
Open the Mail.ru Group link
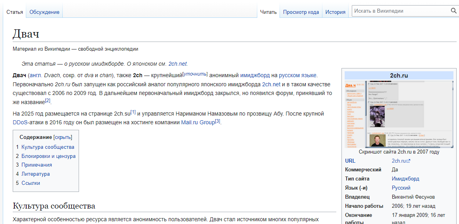(198, 123)
